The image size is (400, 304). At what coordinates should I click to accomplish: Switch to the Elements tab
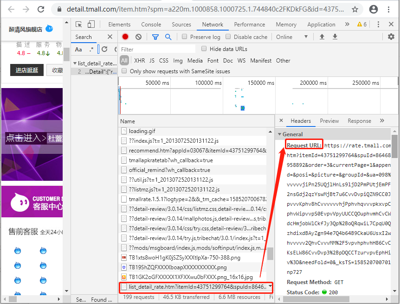pyautogui.click(x=119, y=25)
